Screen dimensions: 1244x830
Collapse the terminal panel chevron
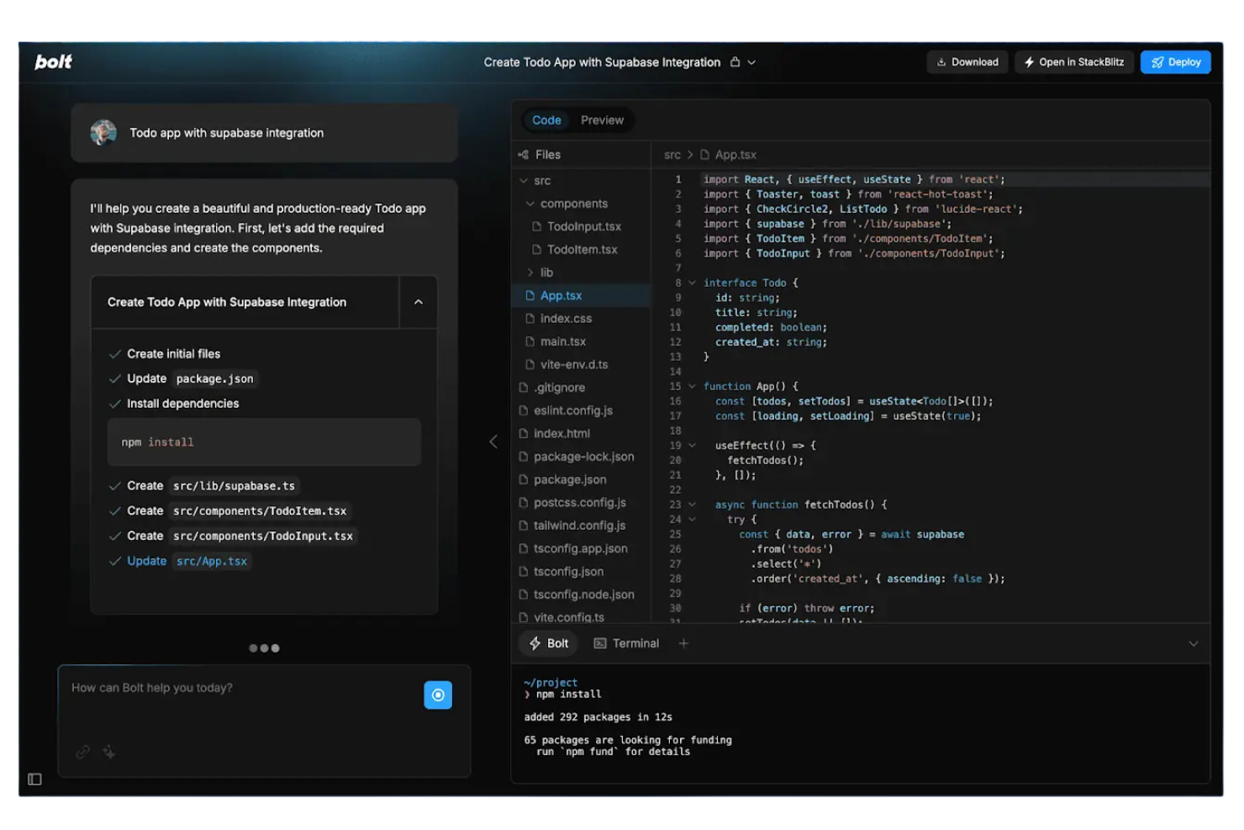1193,643
